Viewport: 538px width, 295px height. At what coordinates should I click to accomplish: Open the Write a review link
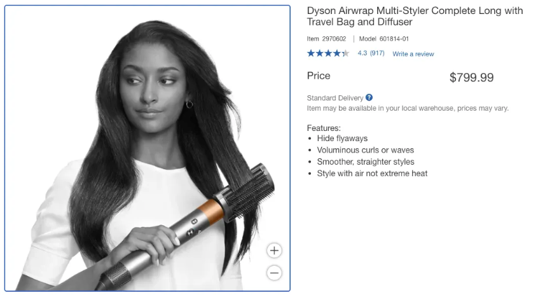(413, 54)
